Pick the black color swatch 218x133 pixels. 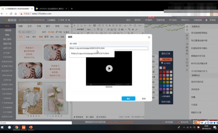tap(161, 92)
